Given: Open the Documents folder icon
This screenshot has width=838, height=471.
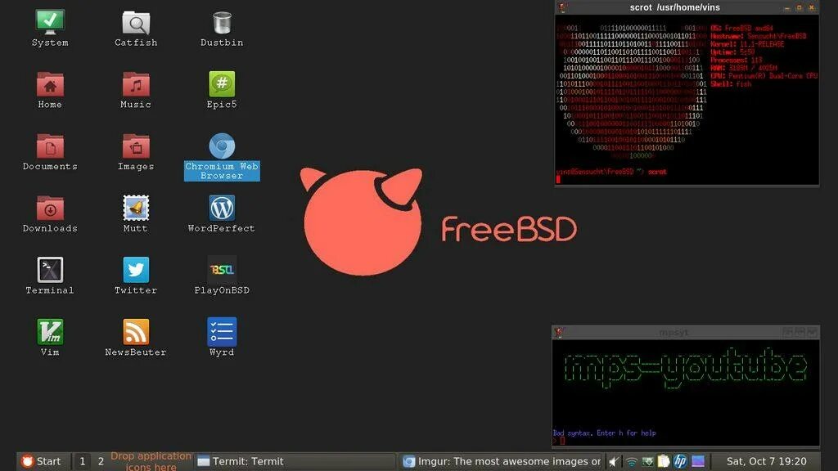Looking at the screenshot, I should tap(50, 152).
